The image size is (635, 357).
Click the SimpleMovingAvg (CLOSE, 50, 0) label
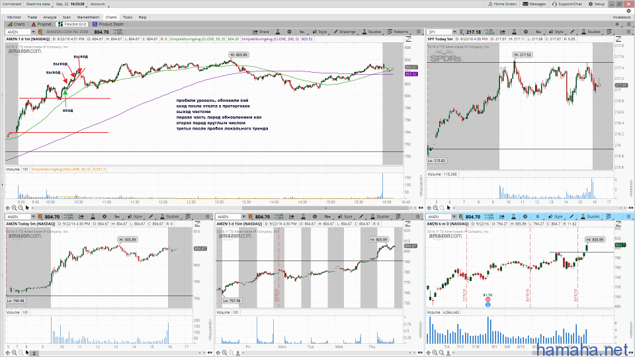[198, 39]
